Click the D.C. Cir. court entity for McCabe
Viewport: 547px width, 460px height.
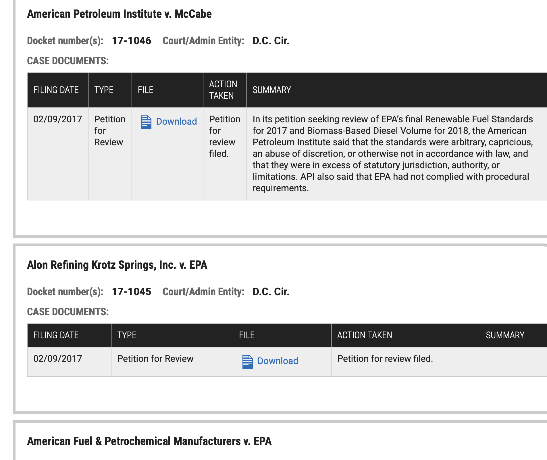tap(271, 41)
